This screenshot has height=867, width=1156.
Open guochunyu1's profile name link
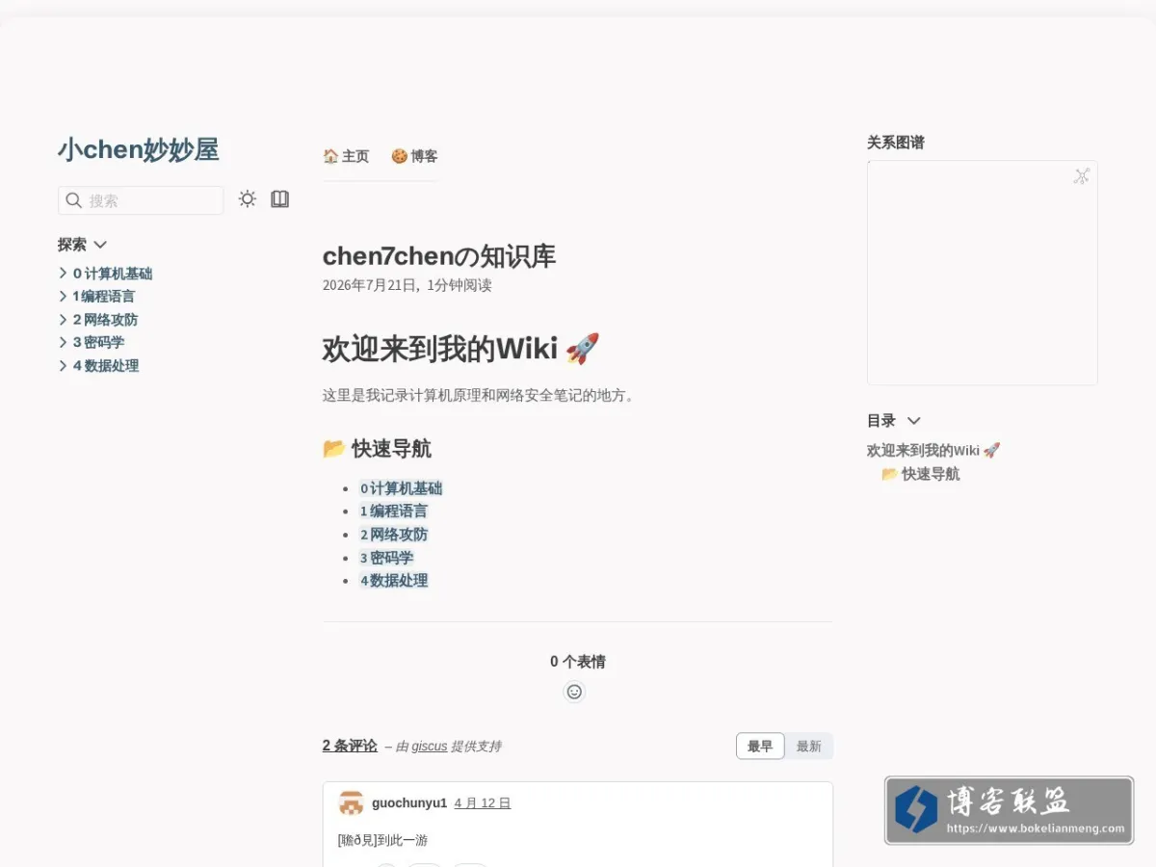click(x=409, y=803)
